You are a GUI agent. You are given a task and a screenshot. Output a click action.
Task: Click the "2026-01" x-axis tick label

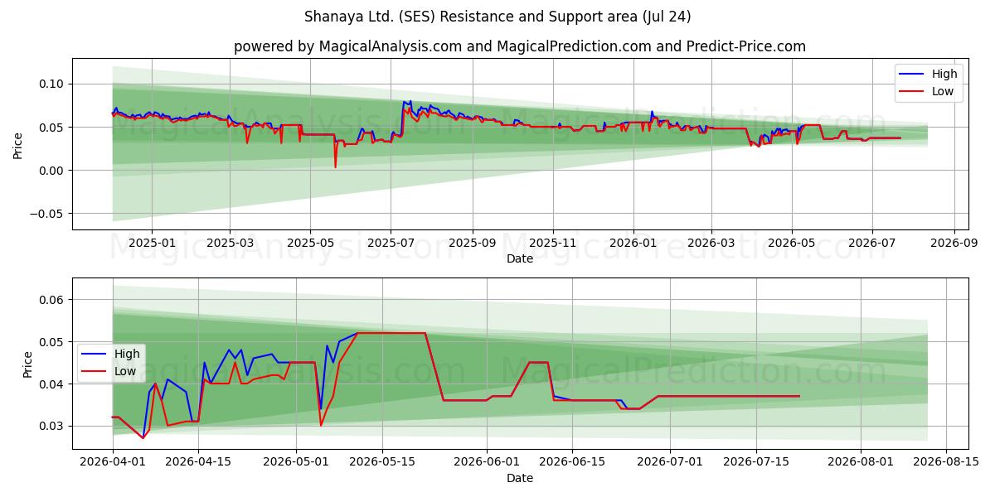coord(633,244)
